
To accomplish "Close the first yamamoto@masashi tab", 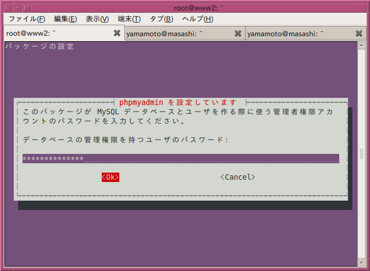I will [238, 34].
